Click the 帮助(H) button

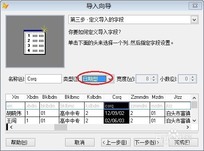click(20, 142)
